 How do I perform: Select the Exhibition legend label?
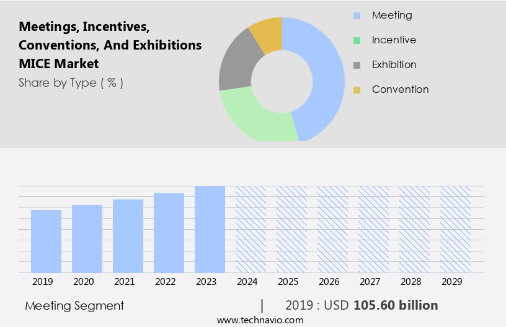394,65
